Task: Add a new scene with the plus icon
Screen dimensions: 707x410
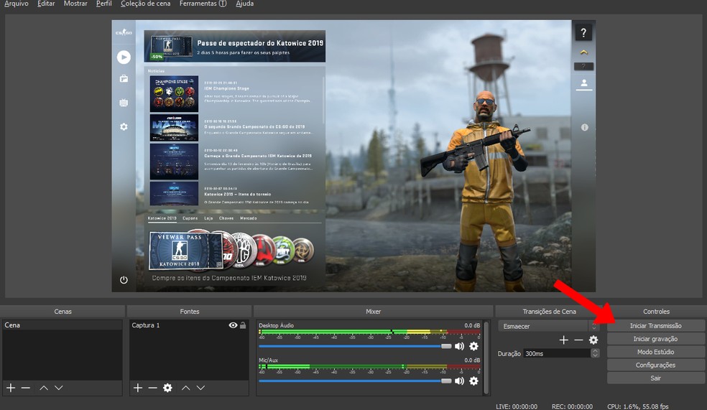Action: pyautogui.click(x=11, y=388)
